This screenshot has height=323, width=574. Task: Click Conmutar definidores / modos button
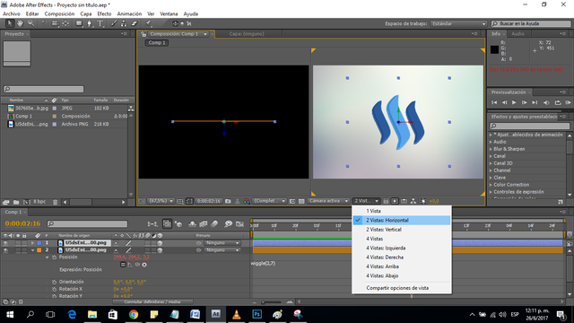152,302
